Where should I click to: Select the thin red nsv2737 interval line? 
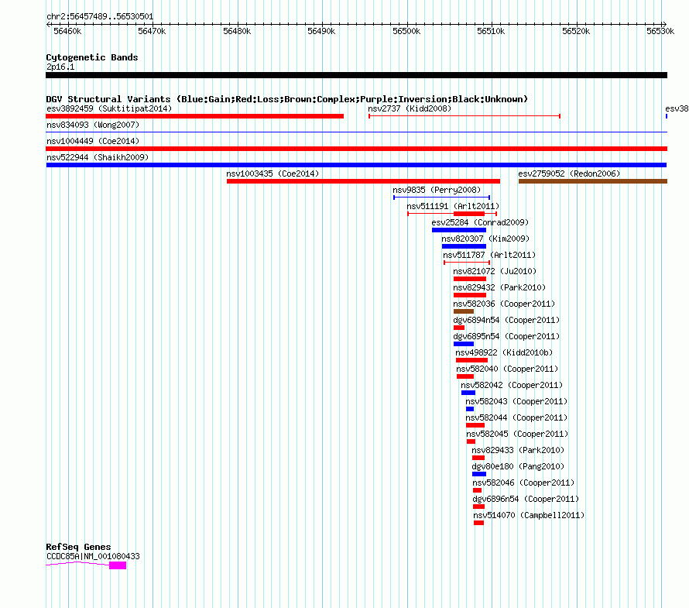pyautogui.click(x=464, y=116)
